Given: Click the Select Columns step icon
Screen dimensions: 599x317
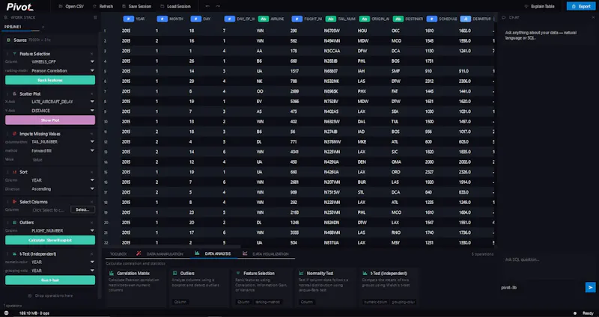Looking at the screenshot, I should (14, 202).
